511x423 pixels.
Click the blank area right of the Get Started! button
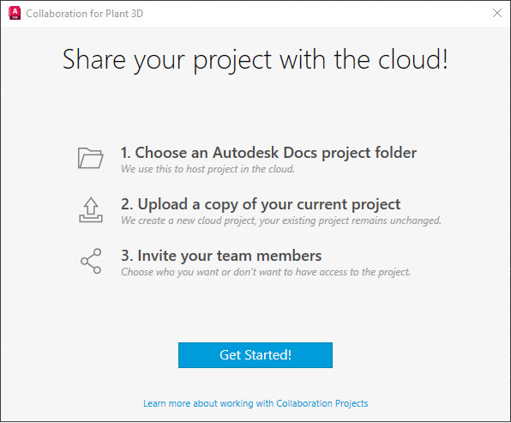(421, 355)
